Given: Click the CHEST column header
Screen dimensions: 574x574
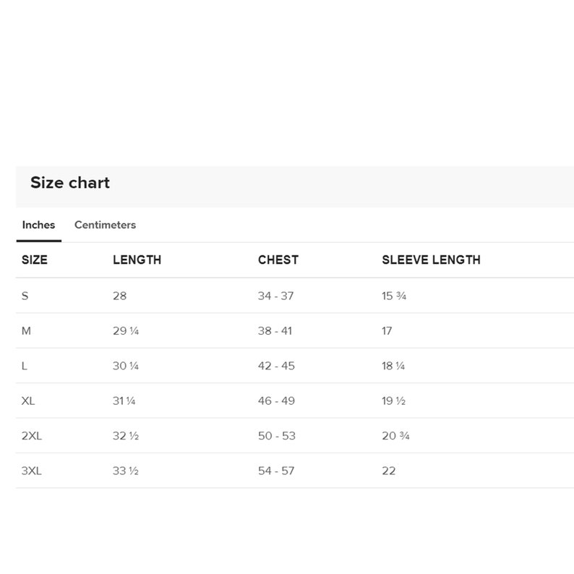Looking at the screenshot, I should point(278,260).
